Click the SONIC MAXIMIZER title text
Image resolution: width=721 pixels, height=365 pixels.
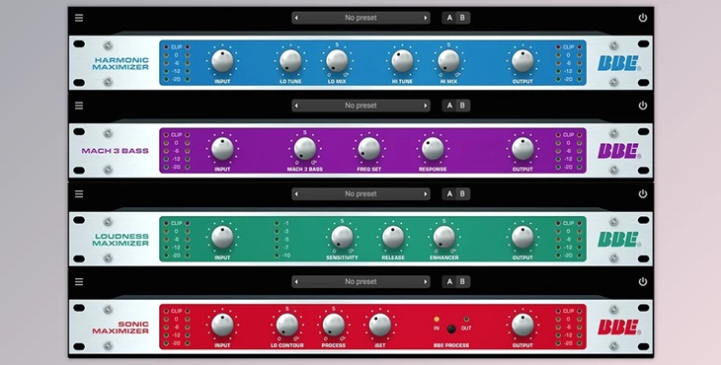(120, 328)
